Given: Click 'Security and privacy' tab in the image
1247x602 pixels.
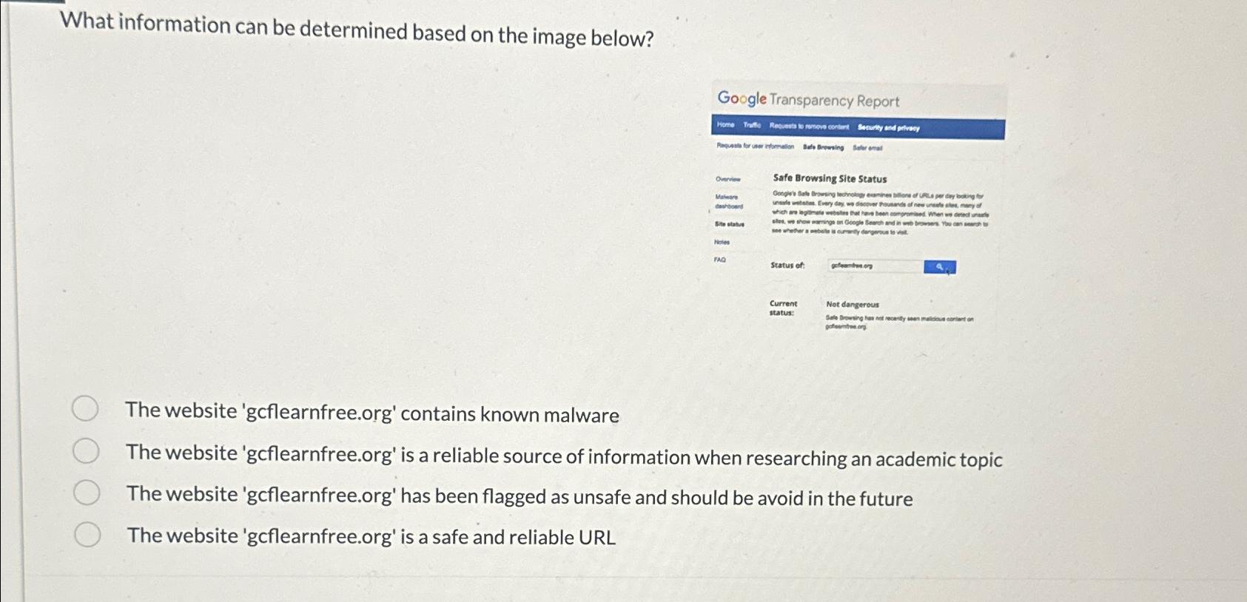Looking at the screenshot, I should click(889, 128).
